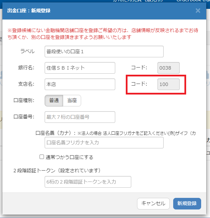
Task: Enable the 通常つかう口座にする checkbox
Action: 42,157
